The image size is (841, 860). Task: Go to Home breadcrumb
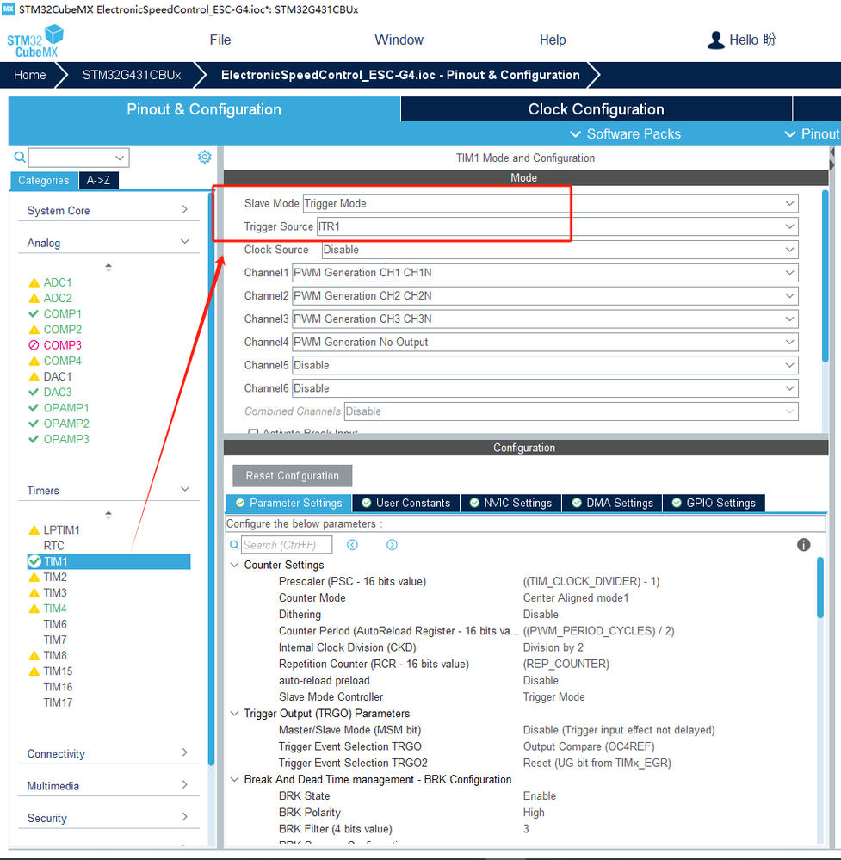pos(29,75)
